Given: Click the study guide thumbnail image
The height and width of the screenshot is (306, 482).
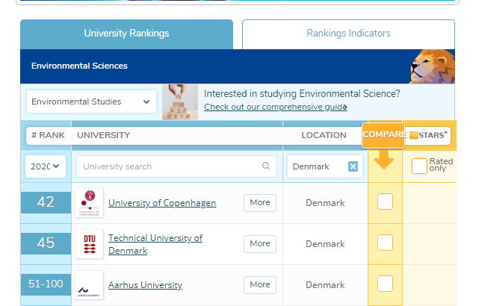Looking at the screenshot, I should pyautogui.click(x=180, y=102).
